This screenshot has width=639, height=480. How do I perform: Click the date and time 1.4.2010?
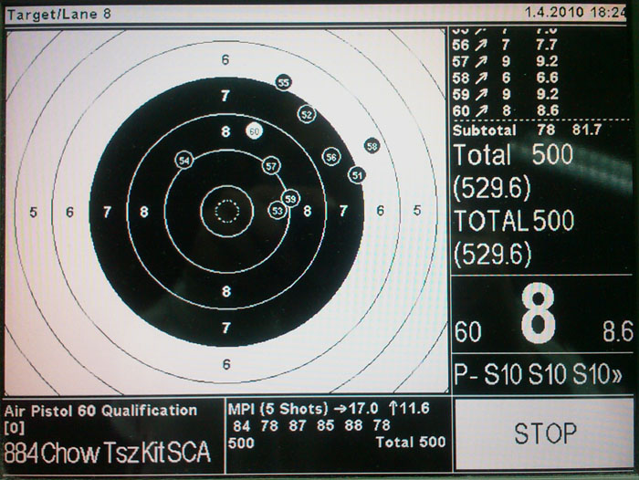[574, 12]
